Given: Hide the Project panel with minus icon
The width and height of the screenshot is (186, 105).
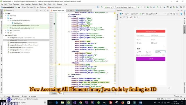Looking at the screenshot, I should [48, 10].
